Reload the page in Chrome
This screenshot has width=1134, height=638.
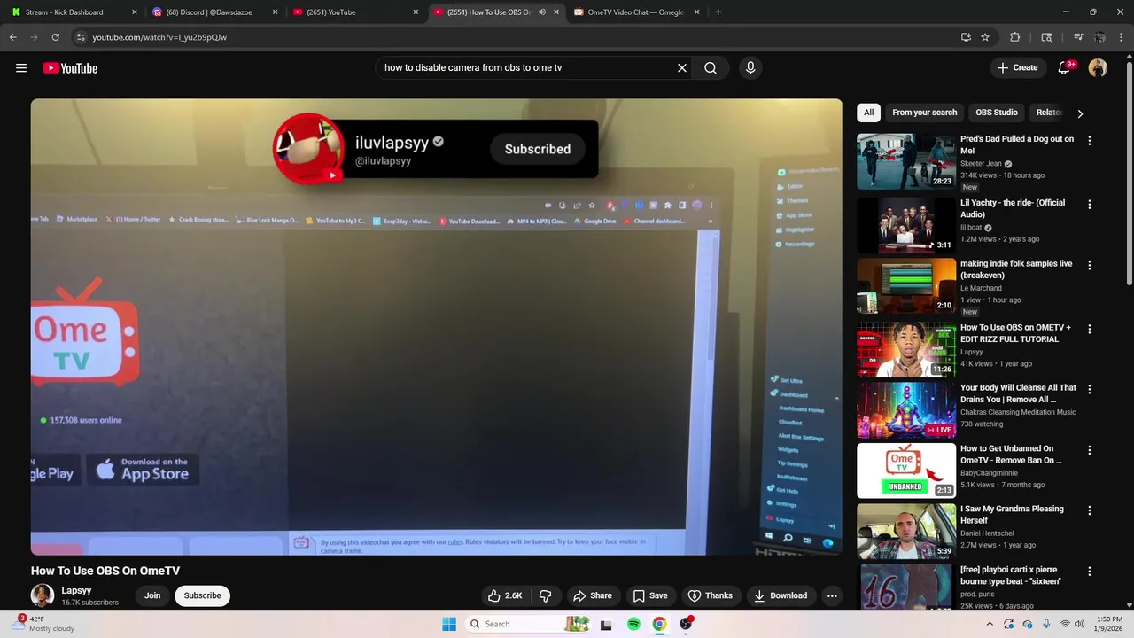point(55,37)
